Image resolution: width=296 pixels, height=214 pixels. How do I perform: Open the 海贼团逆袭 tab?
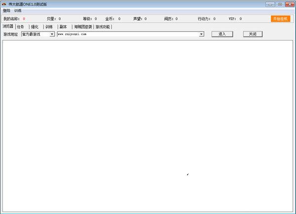[x=83, y=27]
